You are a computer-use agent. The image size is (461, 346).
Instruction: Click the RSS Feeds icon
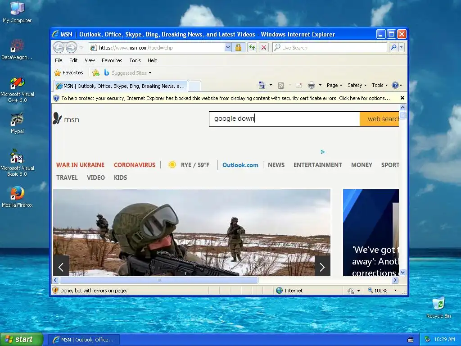[281, 85]
